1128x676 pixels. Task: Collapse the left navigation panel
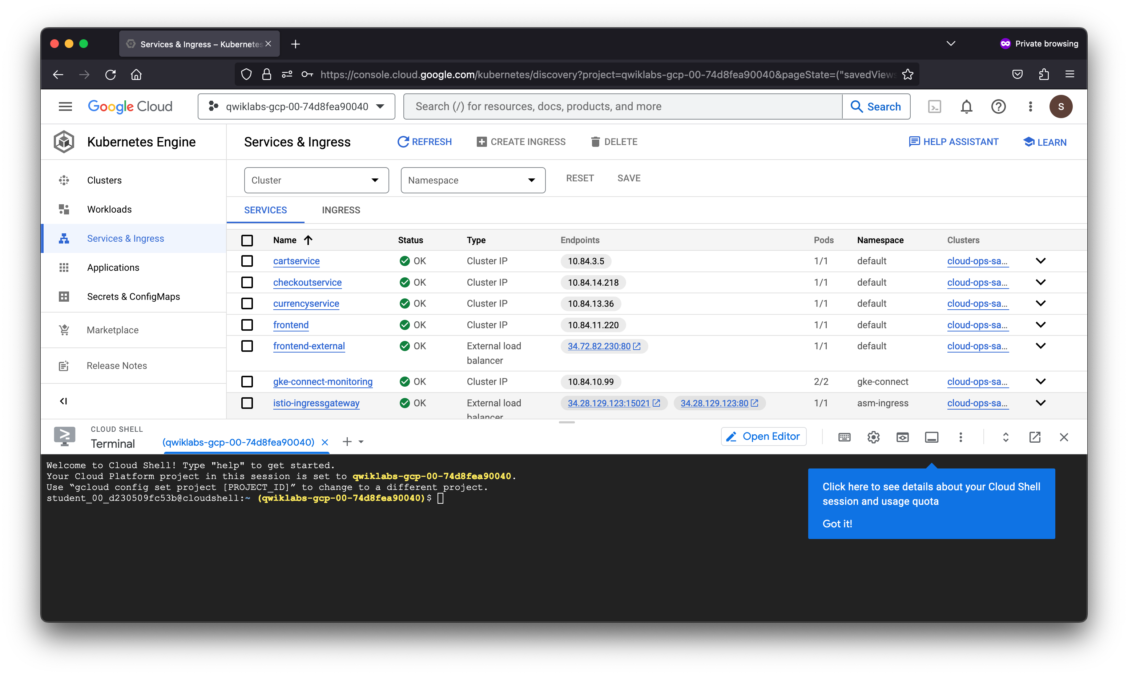click(64, 401)
